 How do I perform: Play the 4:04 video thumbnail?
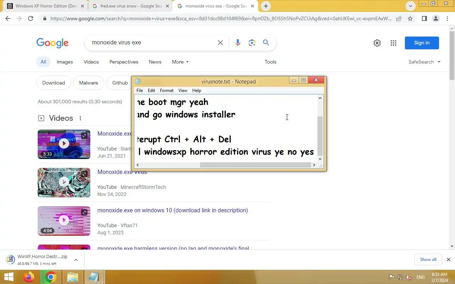point(64,221)
